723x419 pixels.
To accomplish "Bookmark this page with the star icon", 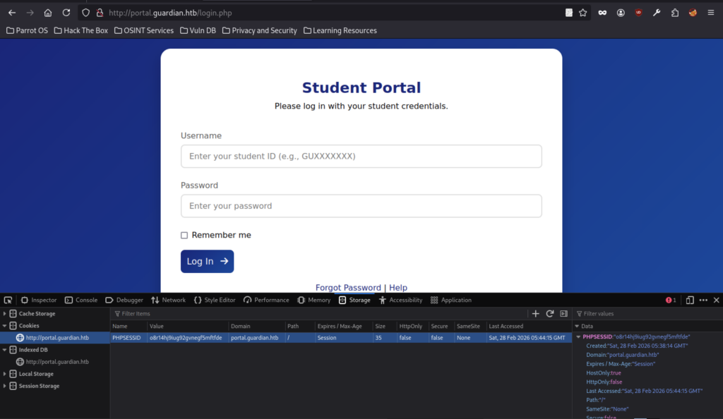I will (583, 13).
